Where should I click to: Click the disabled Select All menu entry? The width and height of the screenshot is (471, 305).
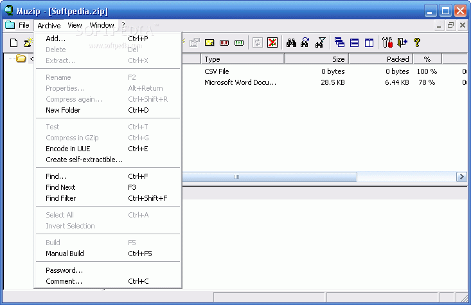coord(108,215)
